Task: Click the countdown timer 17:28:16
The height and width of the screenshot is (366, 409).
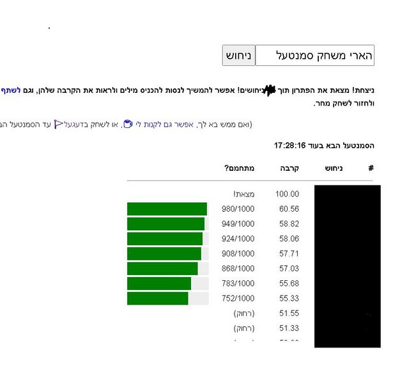Action: (289, 145)
